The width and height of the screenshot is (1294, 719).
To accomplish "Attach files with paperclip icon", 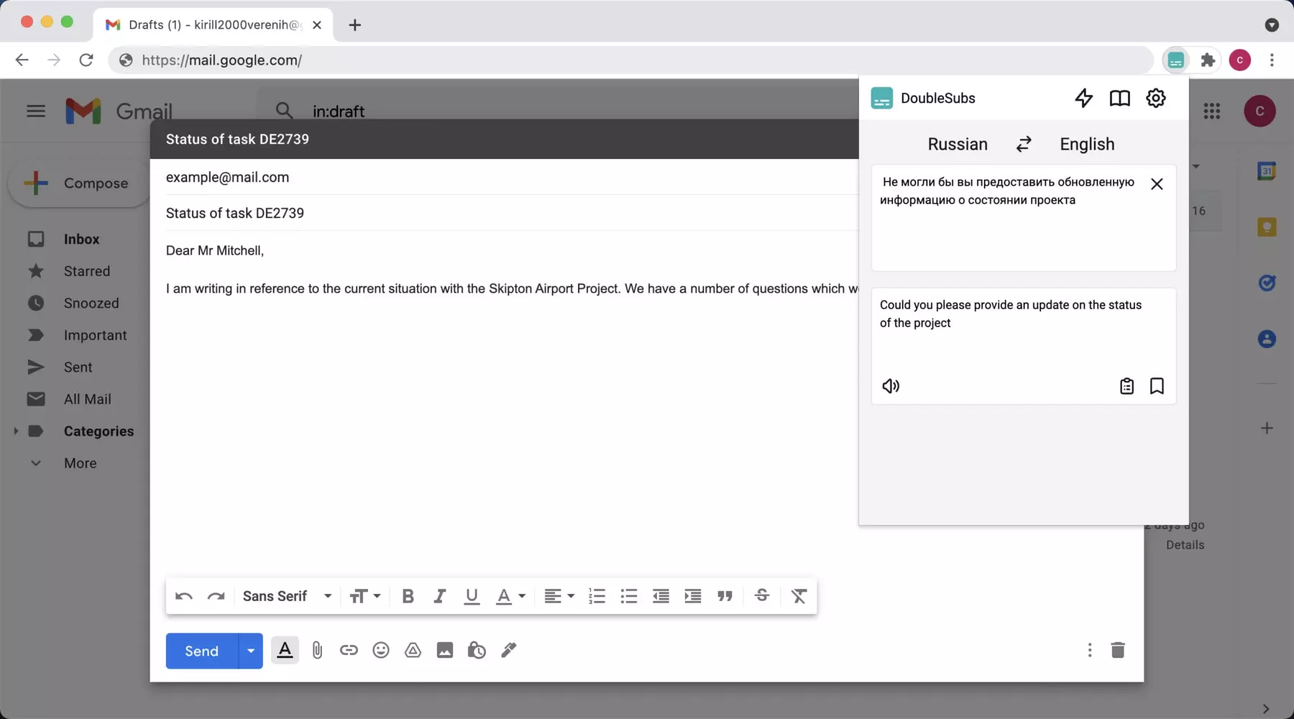I will coord(317,651).
